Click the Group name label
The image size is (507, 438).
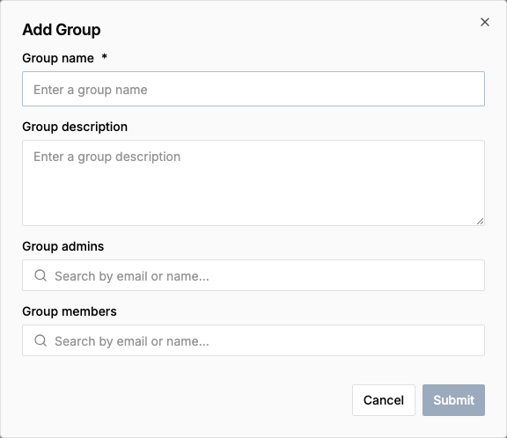tap(58, 58)
